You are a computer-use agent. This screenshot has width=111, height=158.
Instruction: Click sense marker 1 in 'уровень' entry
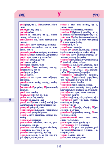pos(72,127)
